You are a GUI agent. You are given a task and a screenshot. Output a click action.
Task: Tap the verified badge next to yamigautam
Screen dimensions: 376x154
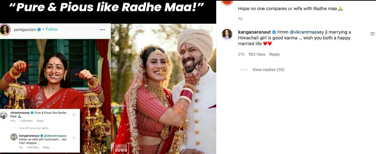tap(39, 30)
